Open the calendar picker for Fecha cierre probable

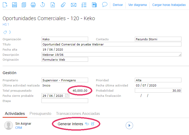coord(67,96)
